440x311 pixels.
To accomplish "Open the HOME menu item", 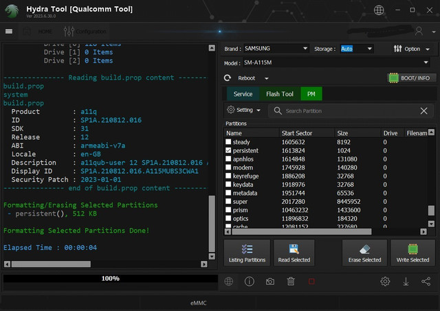I will (x=45, y=32).
